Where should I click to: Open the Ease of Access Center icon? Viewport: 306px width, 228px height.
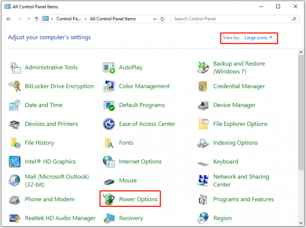click(x=109, y=124)
